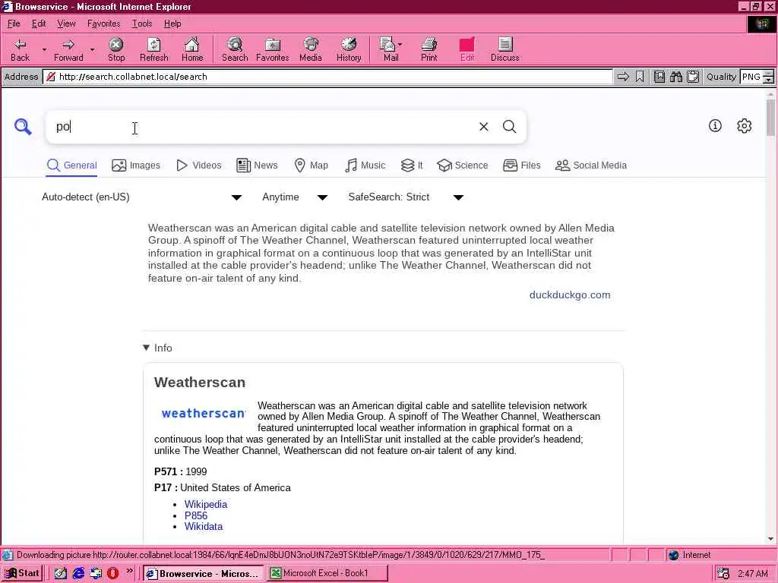778x583 pixels.
Task: Open the P856 link
Action: (196, 515)
